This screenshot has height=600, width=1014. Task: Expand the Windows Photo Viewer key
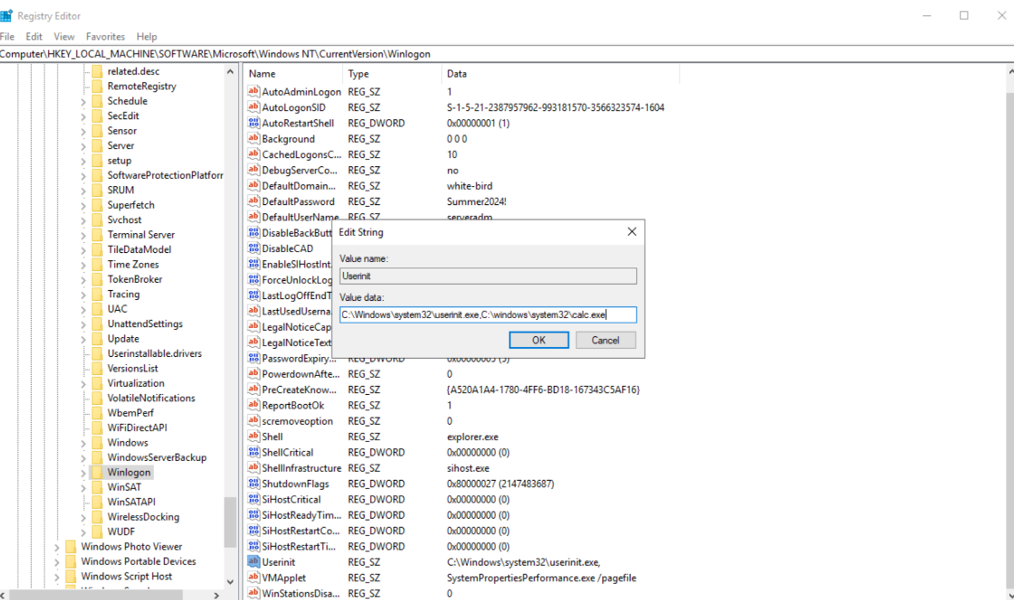pos(57,547)
